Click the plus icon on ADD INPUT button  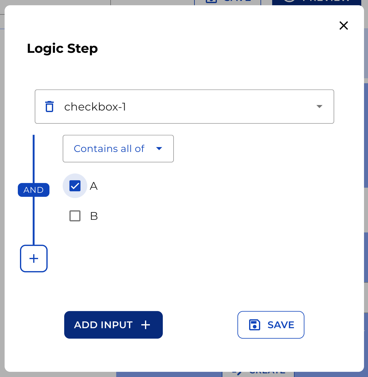(146, 325)
